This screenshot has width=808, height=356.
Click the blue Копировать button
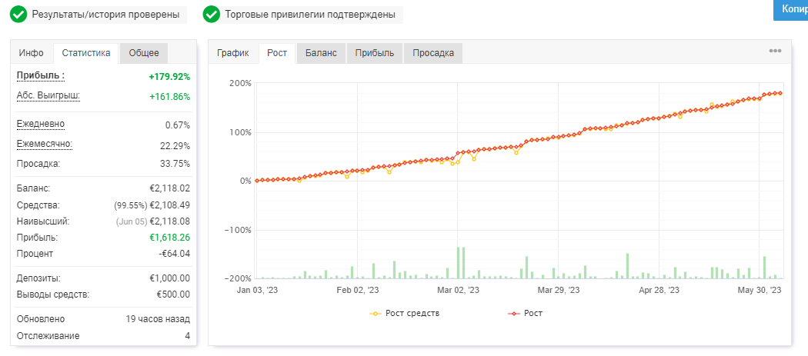click(790, 9)
